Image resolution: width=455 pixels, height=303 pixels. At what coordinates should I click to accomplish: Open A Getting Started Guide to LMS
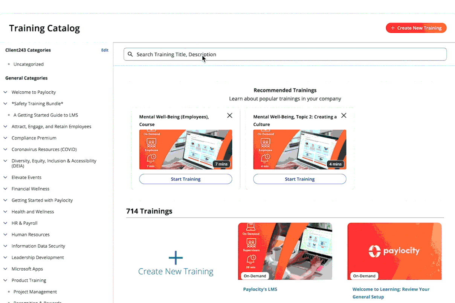[x=46, y=115]
